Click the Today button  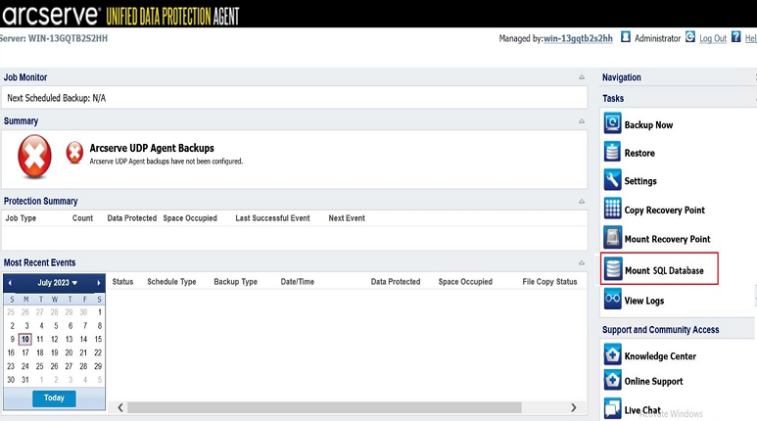54,398
